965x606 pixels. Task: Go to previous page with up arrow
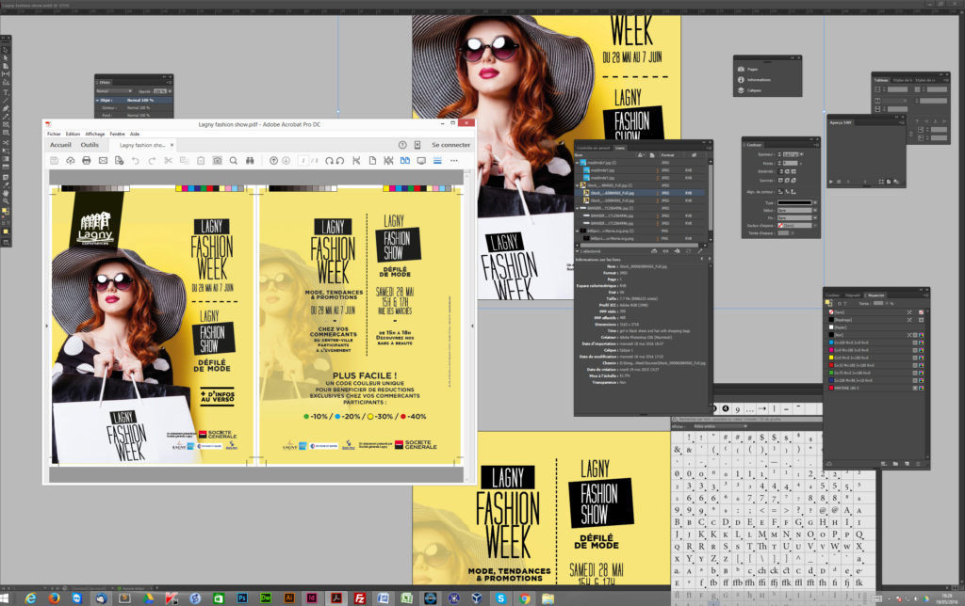pos(273,161)
